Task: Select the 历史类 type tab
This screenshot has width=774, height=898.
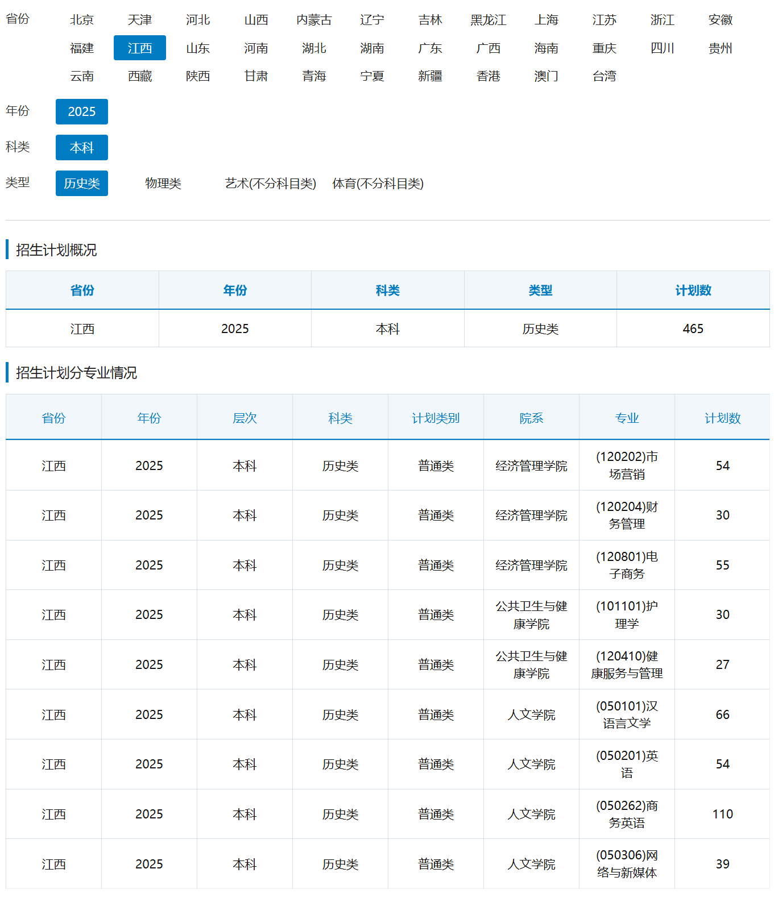Action: pos(82,184)
